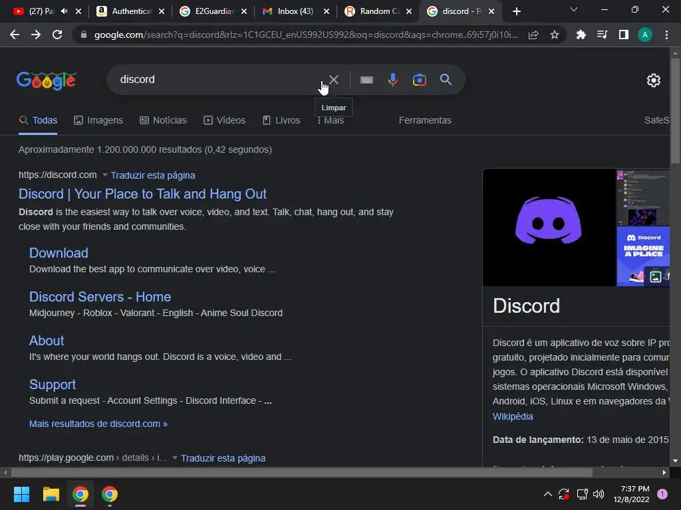Open the Mais search filters dropdown
This screenshot has width=681, height=510.
[331, 120]
